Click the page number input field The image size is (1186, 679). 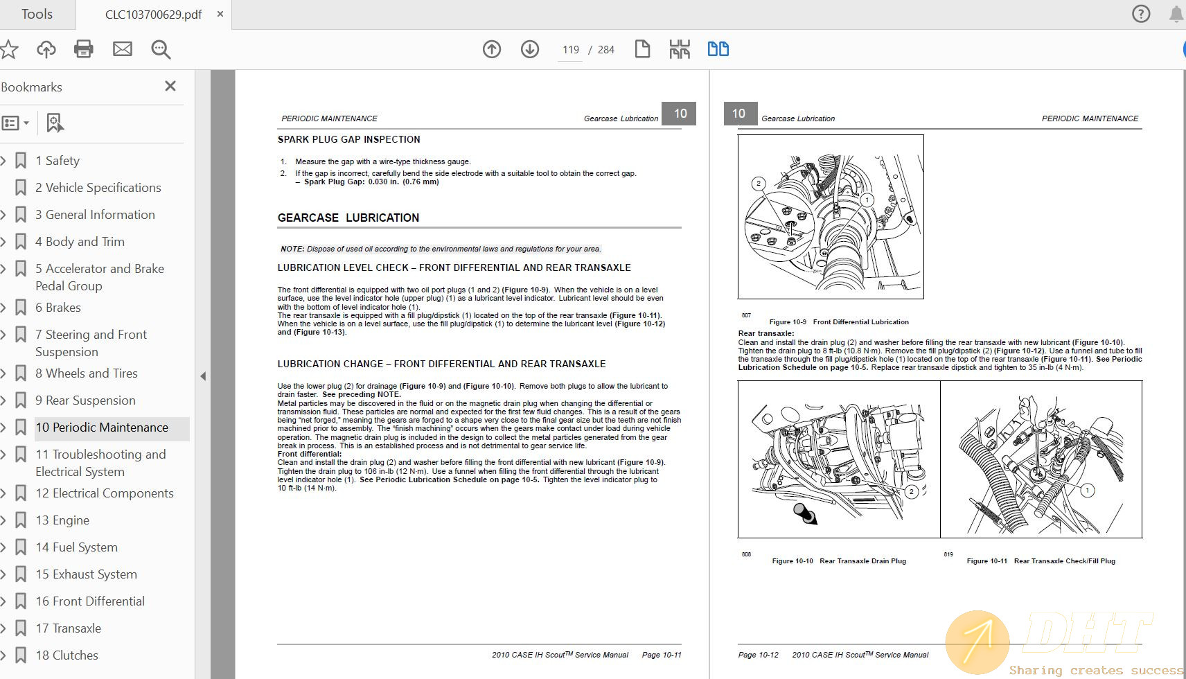click(571, 50)
